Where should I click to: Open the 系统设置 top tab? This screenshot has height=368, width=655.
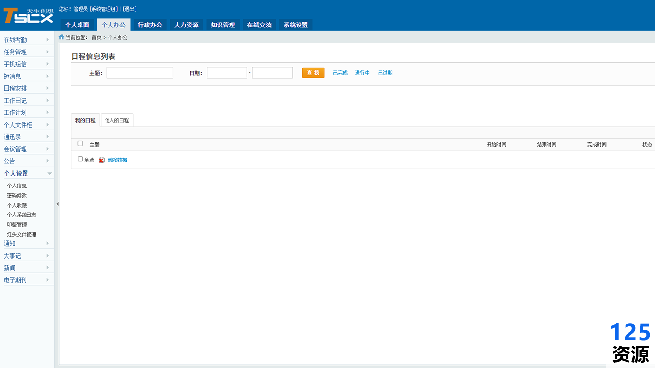click(296, 25)
